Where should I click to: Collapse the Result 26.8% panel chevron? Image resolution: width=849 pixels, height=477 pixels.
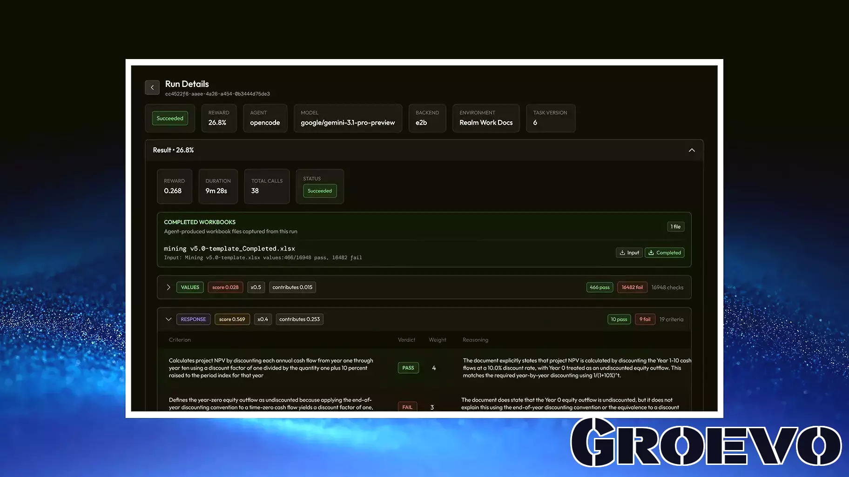coord(692,150)
